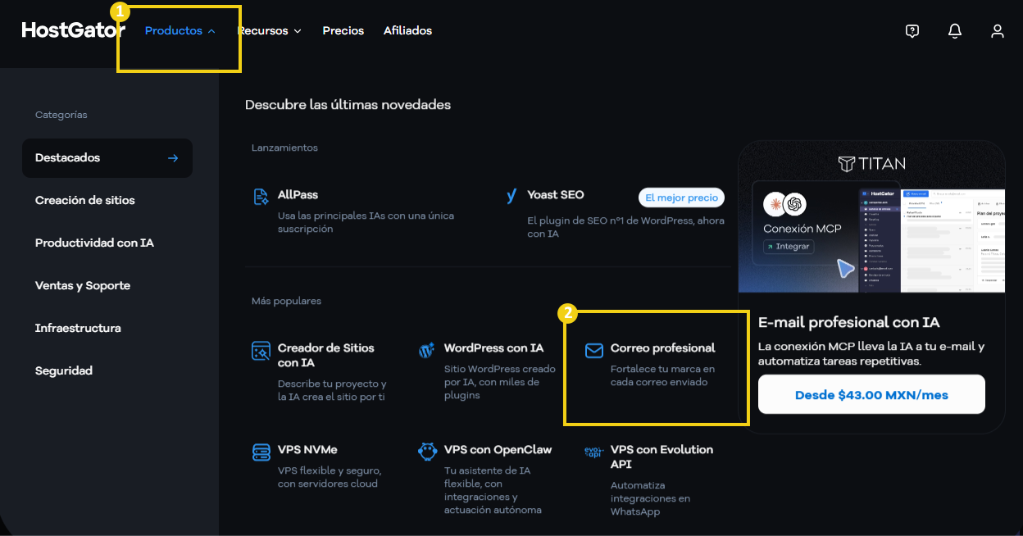
Task: Click the AllPass product icon
Action: pos(261,197)
